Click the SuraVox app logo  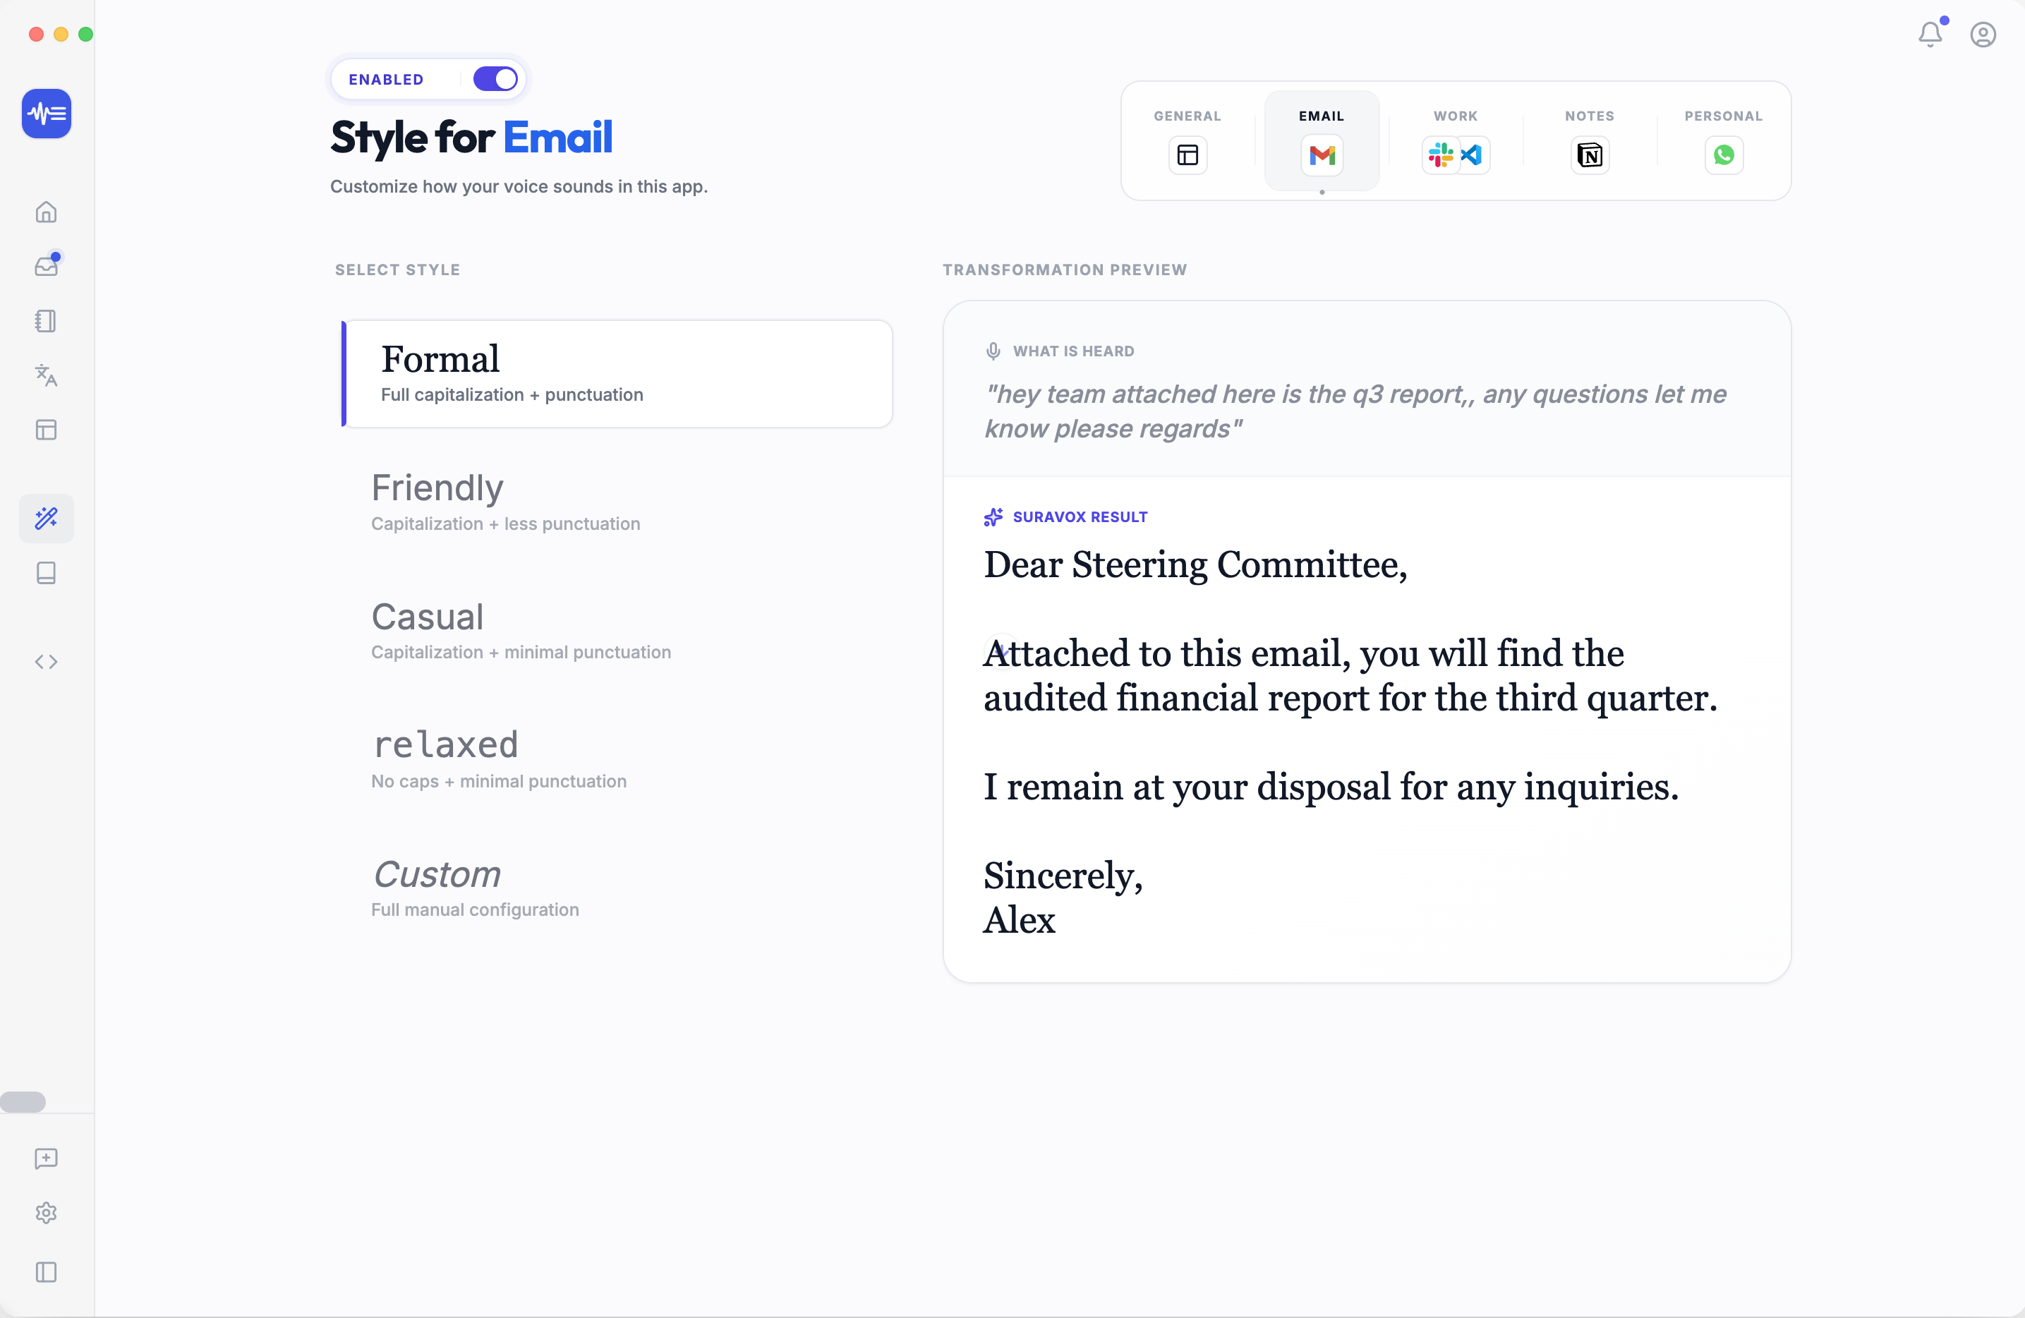point(46,113)
